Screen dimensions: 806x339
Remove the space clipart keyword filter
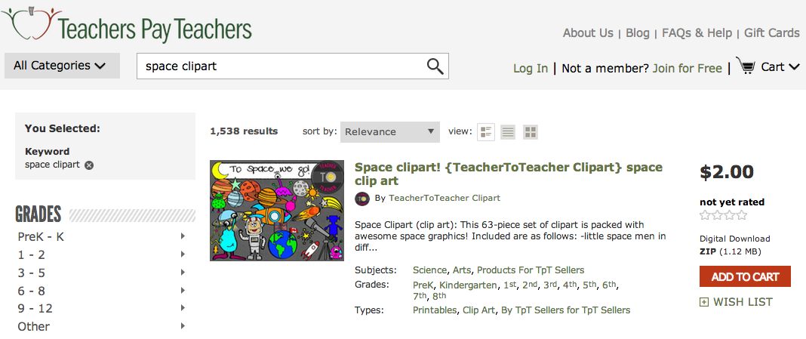[89, 165]
